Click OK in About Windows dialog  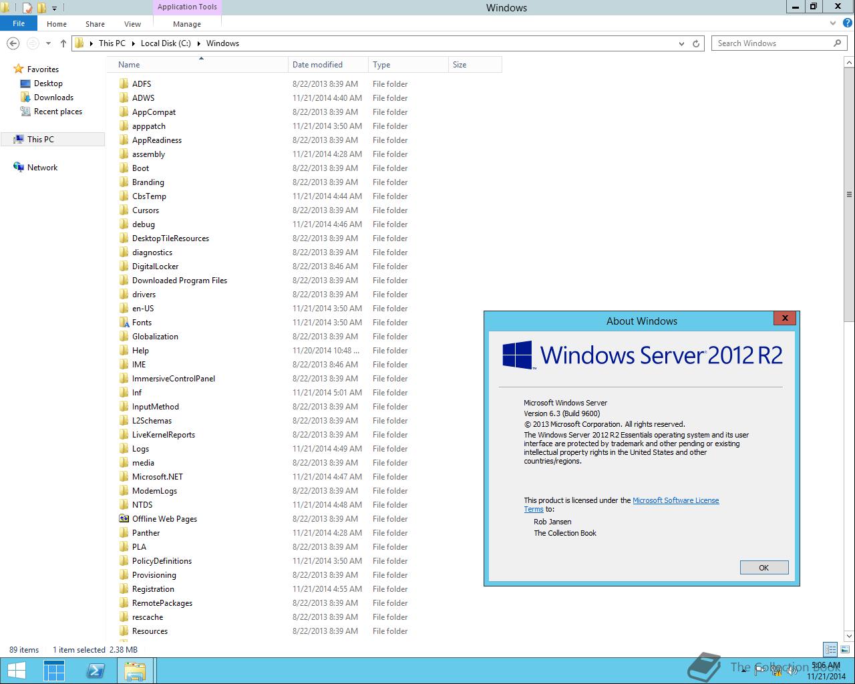tap(764, 568)
